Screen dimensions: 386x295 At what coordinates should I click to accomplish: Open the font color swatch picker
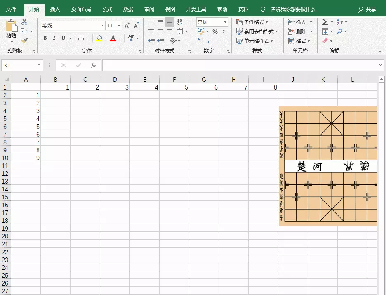113,38
